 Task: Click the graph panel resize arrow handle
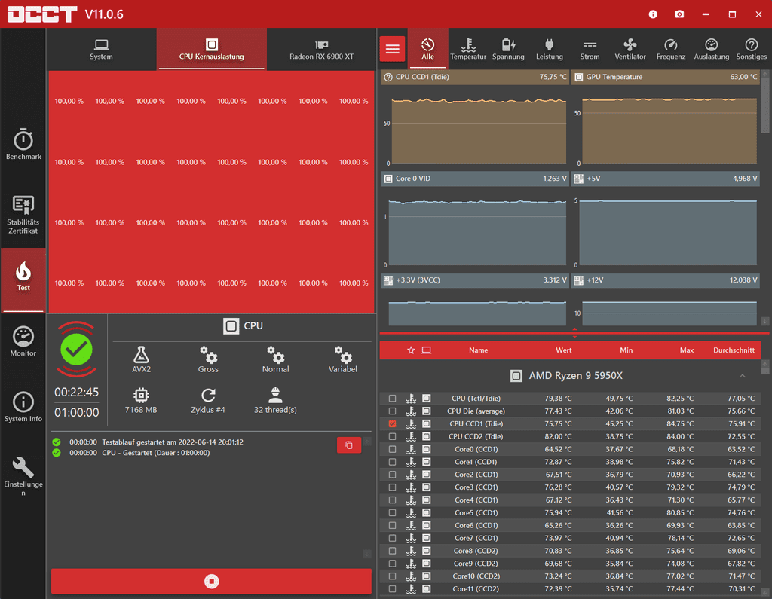(574, 333)
